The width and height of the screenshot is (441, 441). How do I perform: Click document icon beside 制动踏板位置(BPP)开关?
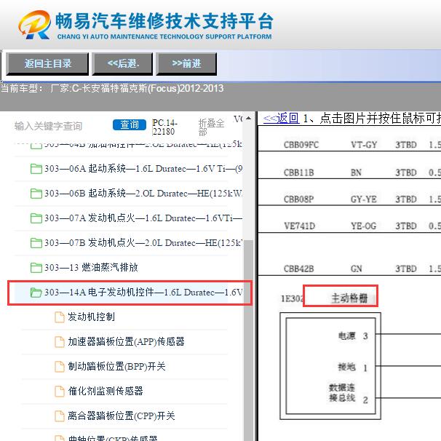point(60,367)
